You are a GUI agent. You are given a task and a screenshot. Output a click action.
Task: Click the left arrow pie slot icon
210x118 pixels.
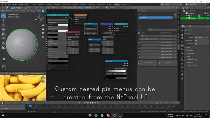pyautogui.click(x=139, y=36)
